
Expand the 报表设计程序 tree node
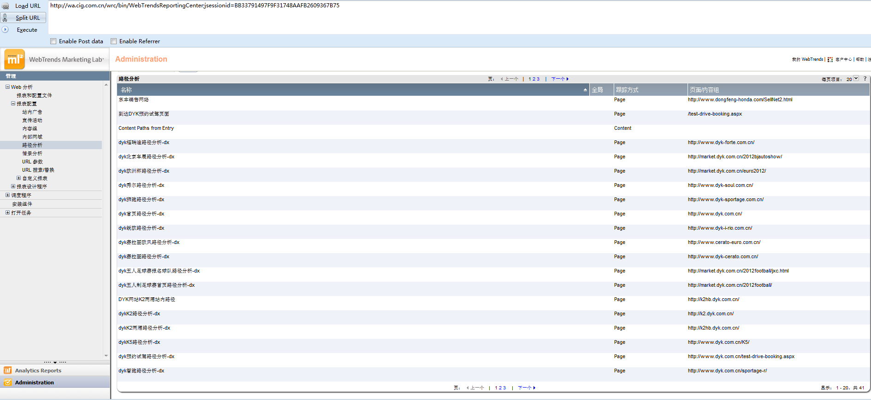click(x=13, y=186)
